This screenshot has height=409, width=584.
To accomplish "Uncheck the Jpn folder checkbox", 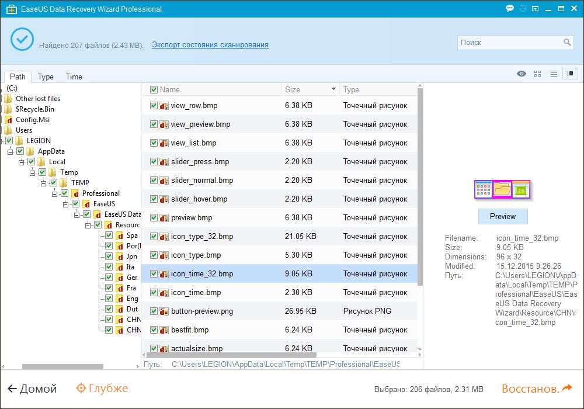I will pos(109,257).
